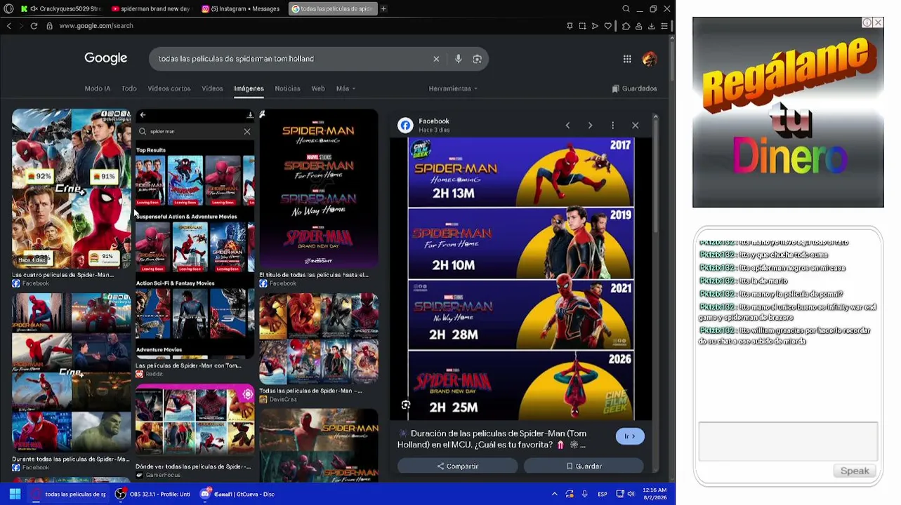Screen dimensions: 901x505
Task: Select the Noticias results tab
Action: pos(287,88)
